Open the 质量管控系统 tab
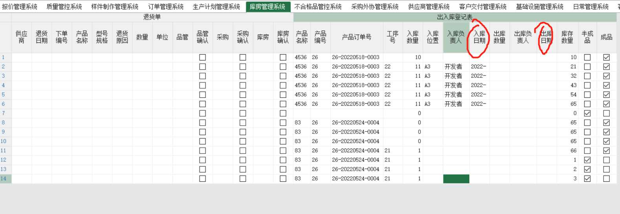Image resolution: width=620 pixels, height=214 pixels. point(64,7)
